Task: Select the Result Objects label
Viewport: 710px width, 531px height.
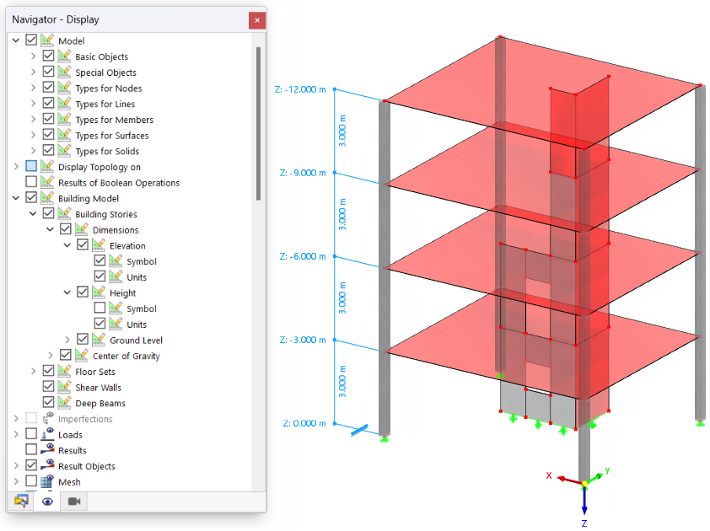Action: click(87, 466)
